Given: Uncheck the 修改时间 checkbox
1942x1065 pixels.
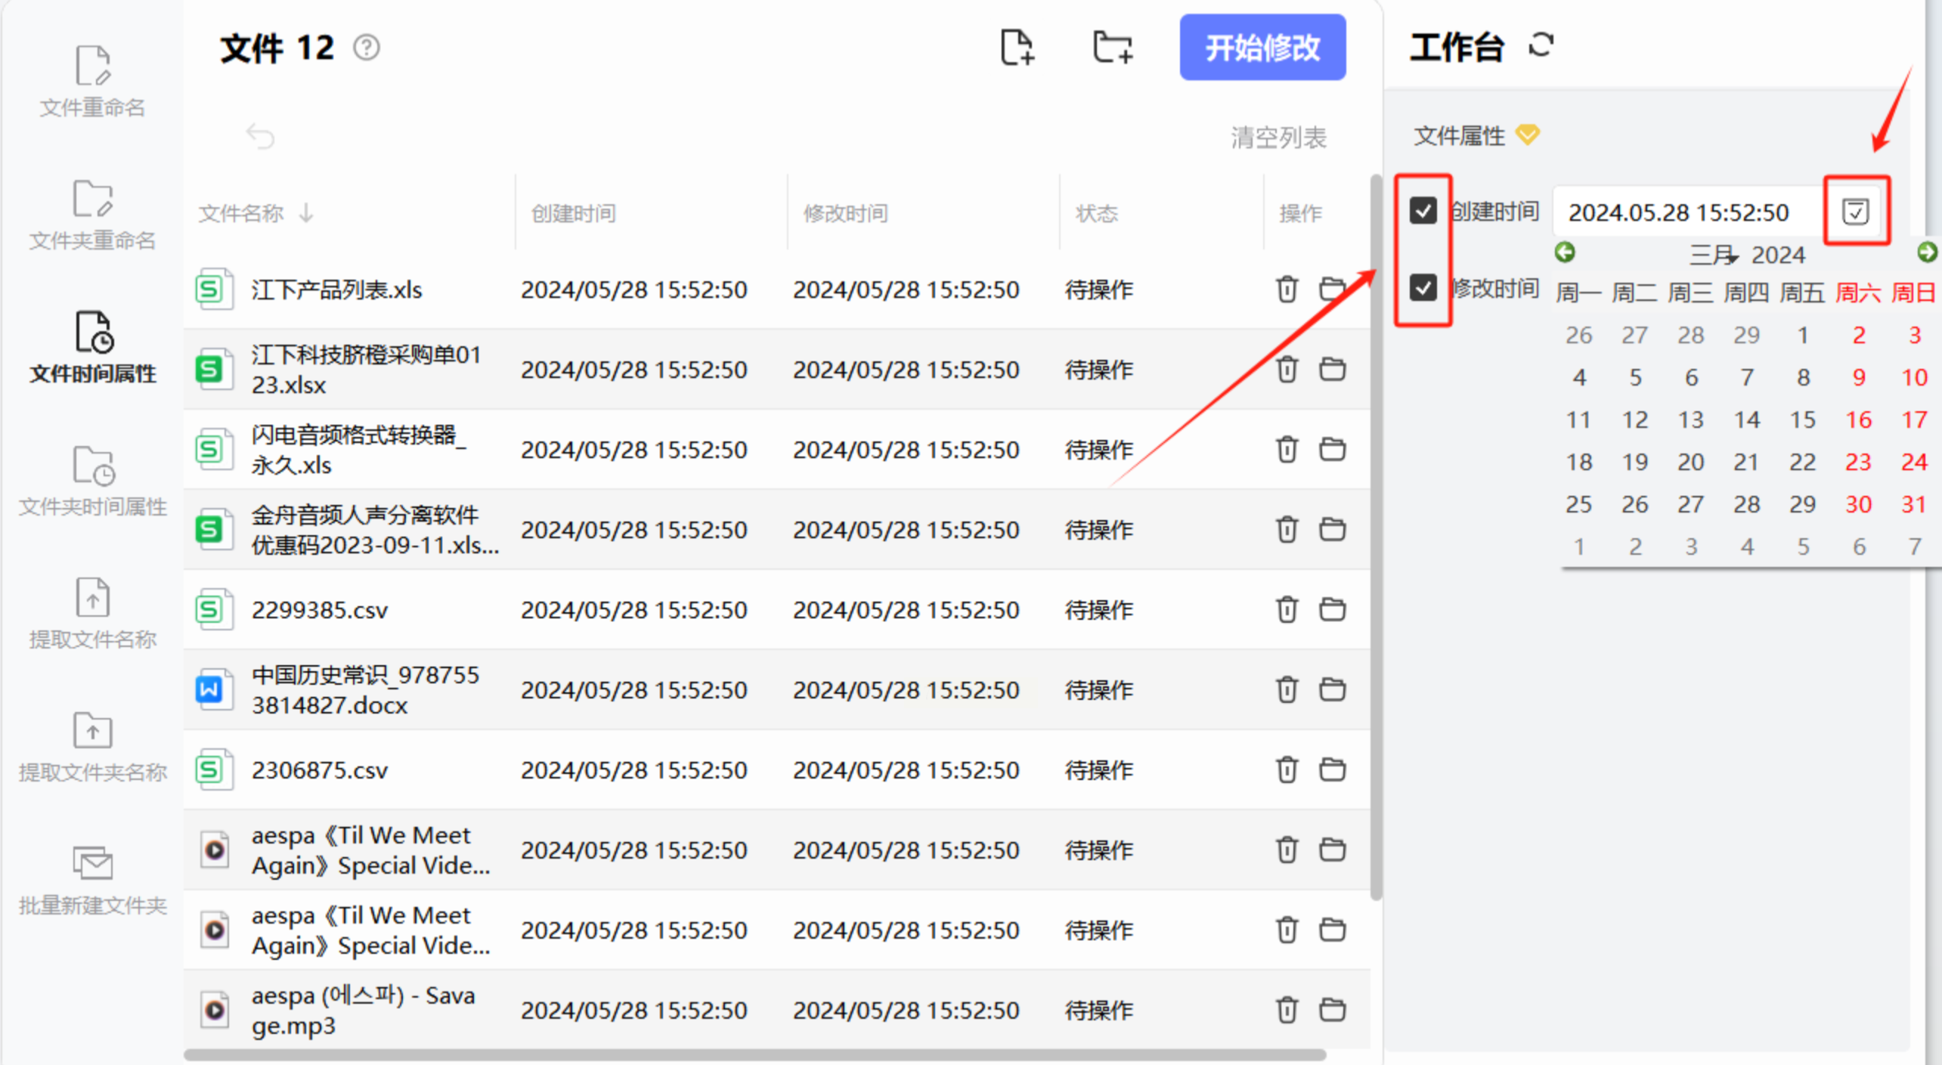Looking at the screenshot, I should pyautogui.click(x=1423, y=287).
